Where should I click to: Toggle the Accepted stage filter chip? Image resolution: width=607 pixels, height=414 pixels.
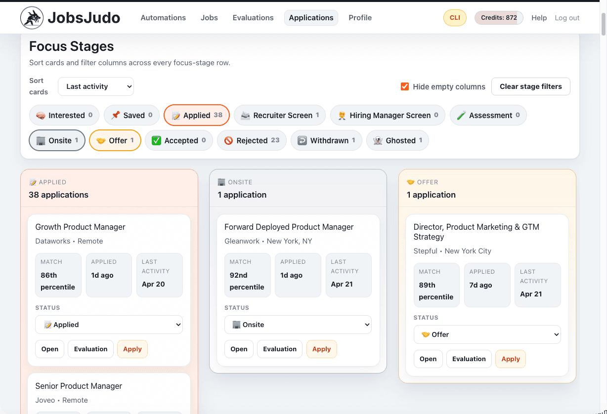coord(179,140)
